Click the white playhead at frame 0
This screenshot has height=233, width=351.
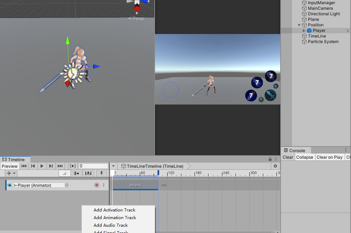(x=113, y=173)
